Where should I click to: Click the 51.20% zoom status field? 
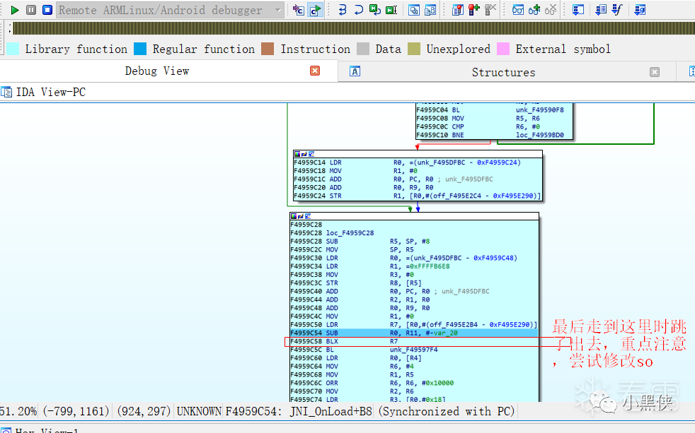(x=18, y=411)
